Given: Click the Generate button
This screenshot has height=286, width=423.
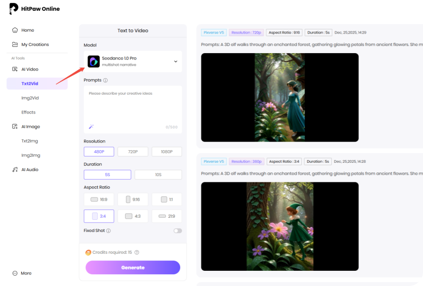Looking at the screenshot, I should click(x=133, y=267).
